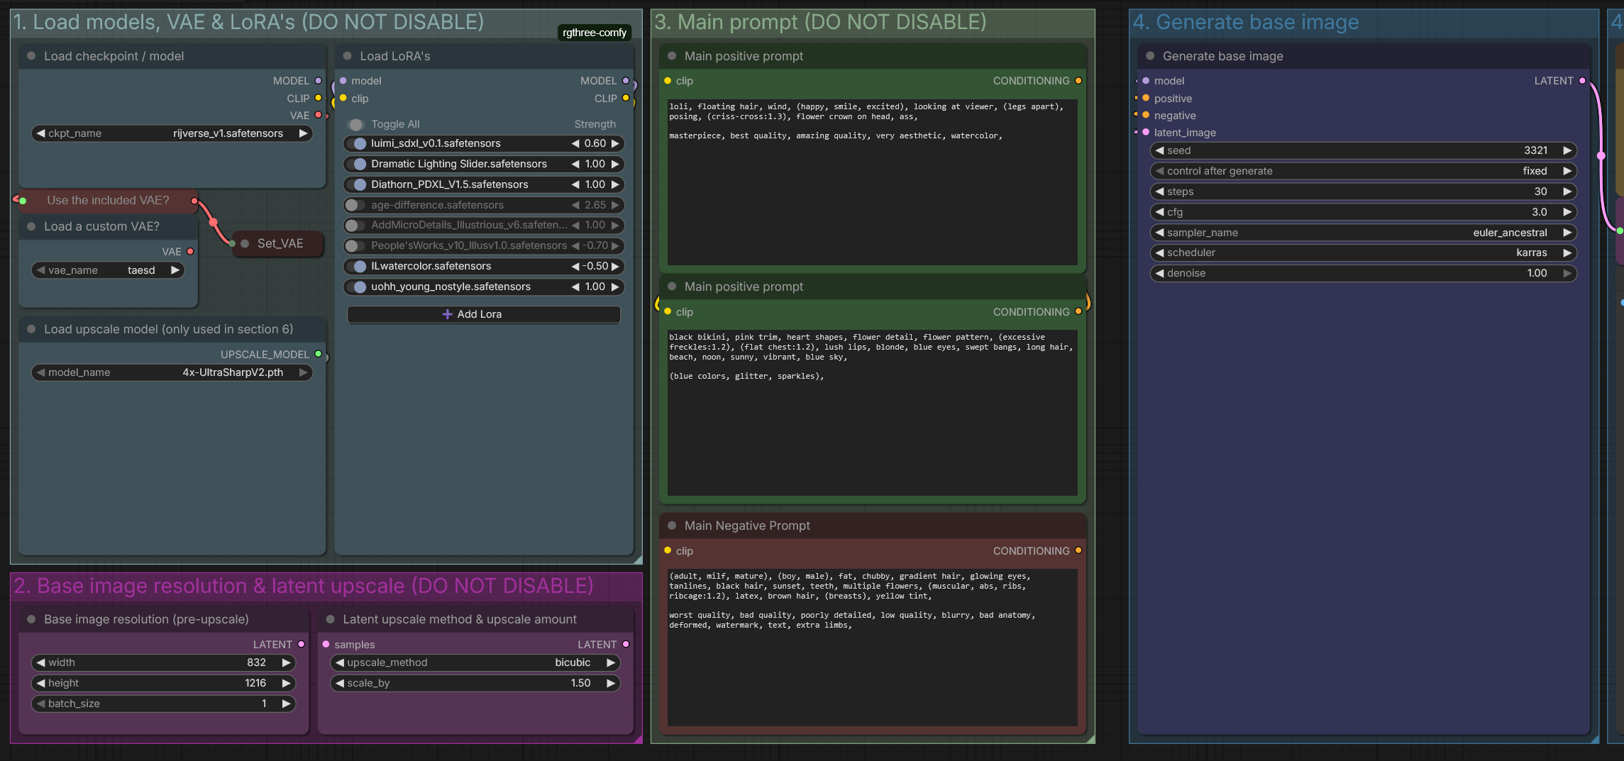This screenshot has height=761, width=1624.
Task: Click the denoise value field
Action: (1364, 273)
